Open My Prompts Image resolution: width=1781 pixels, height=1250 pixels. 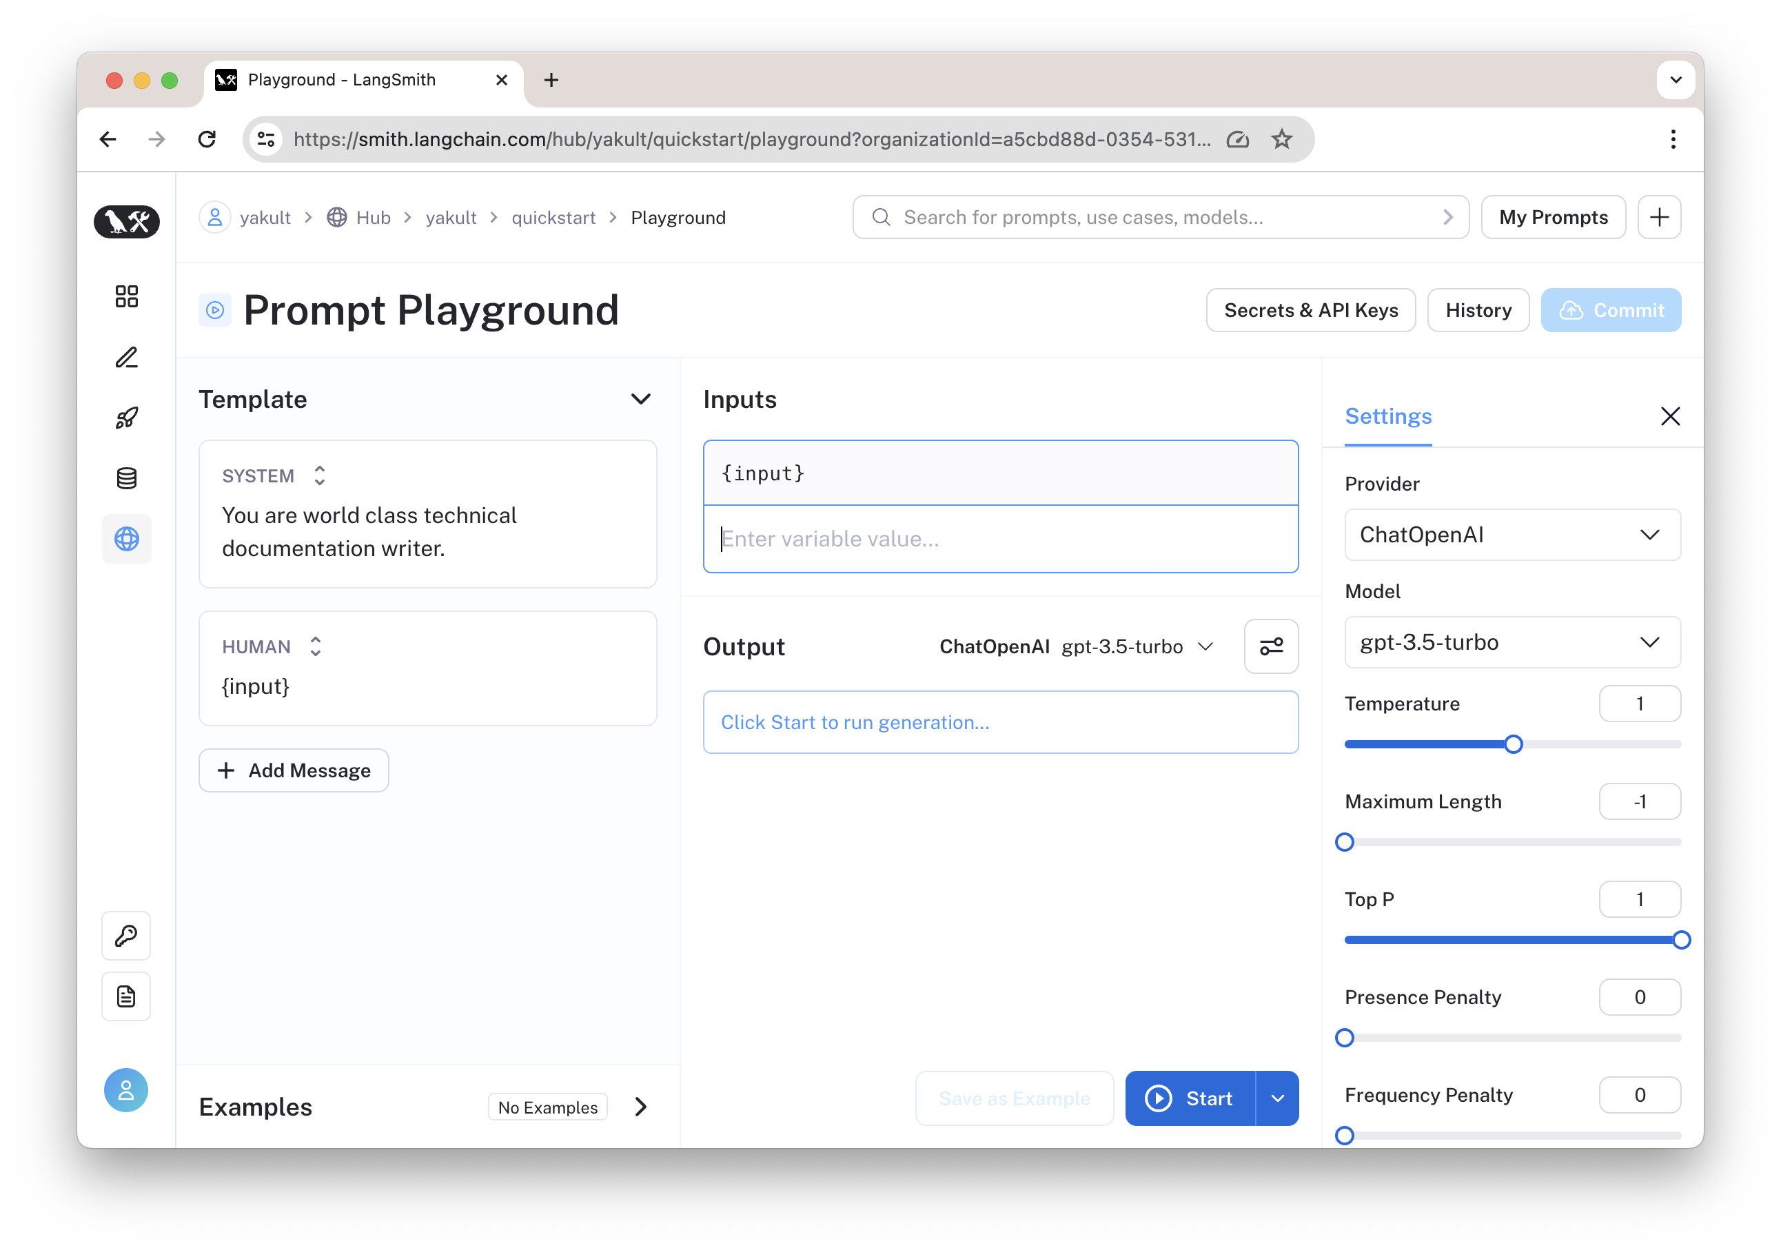(1553, 217)
